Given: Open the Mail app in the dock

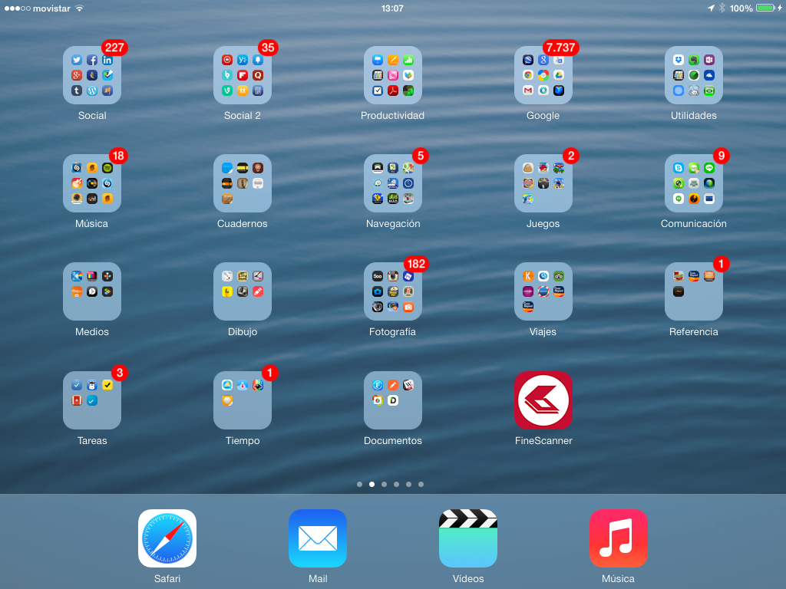Looking at the screenshot, I should (318, 538).
